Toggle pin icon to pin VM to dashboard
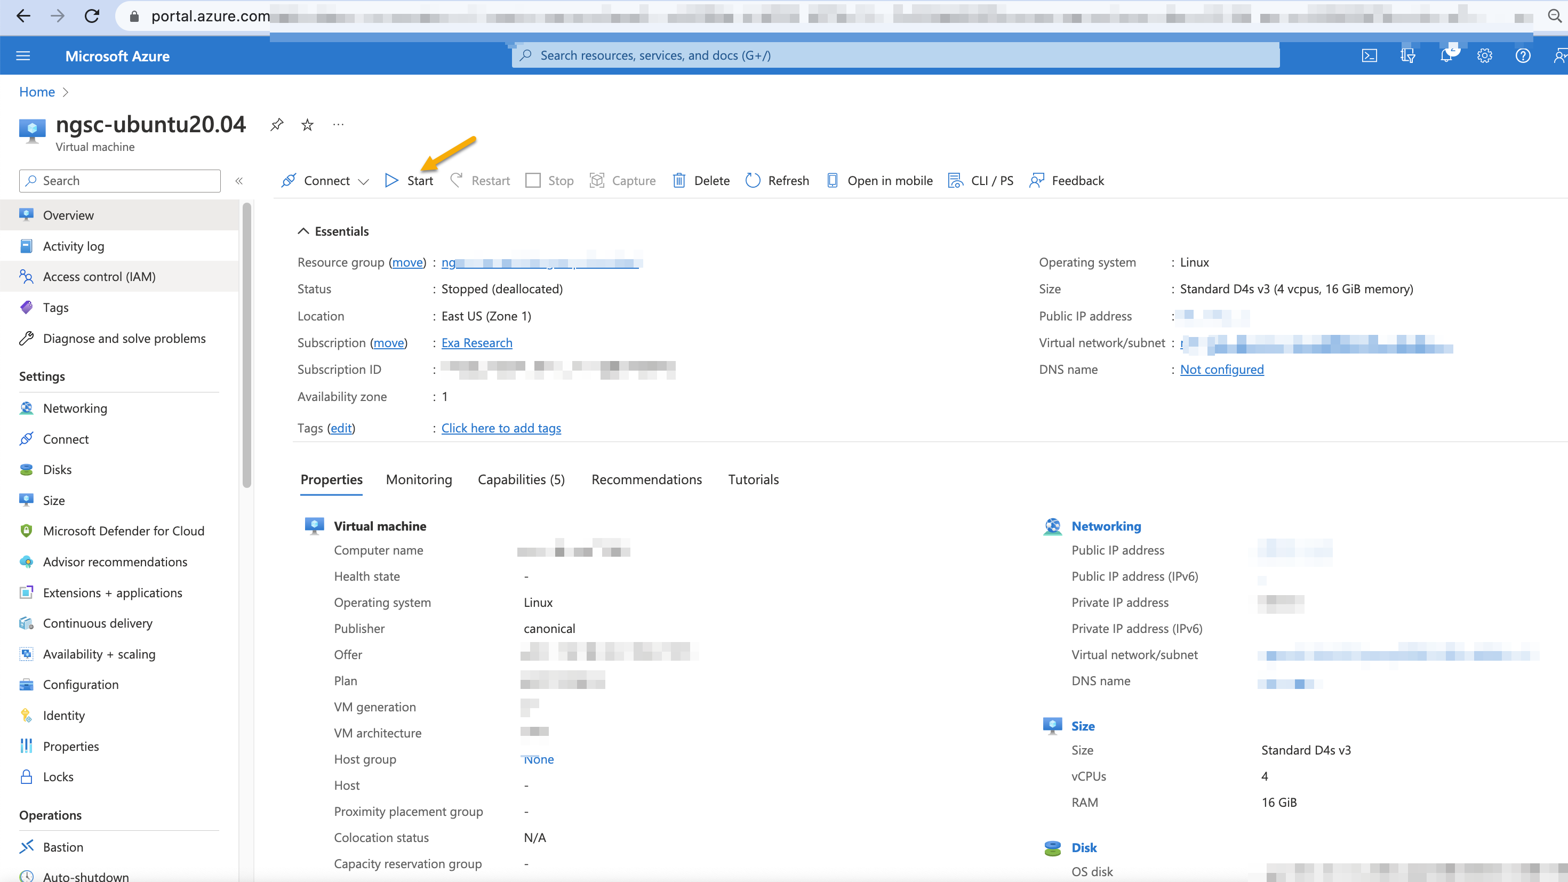The width and height of the screenshot is (1568, 882). [277, 124]
